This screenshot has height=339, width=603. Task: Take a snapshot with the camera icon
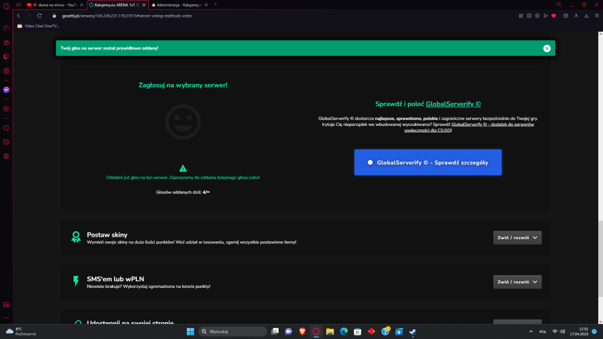pyautogui.click(x=529, y=16)
